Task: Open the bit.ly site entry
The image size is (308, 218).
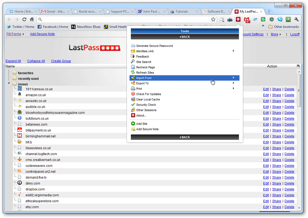Action: point(29,142)
